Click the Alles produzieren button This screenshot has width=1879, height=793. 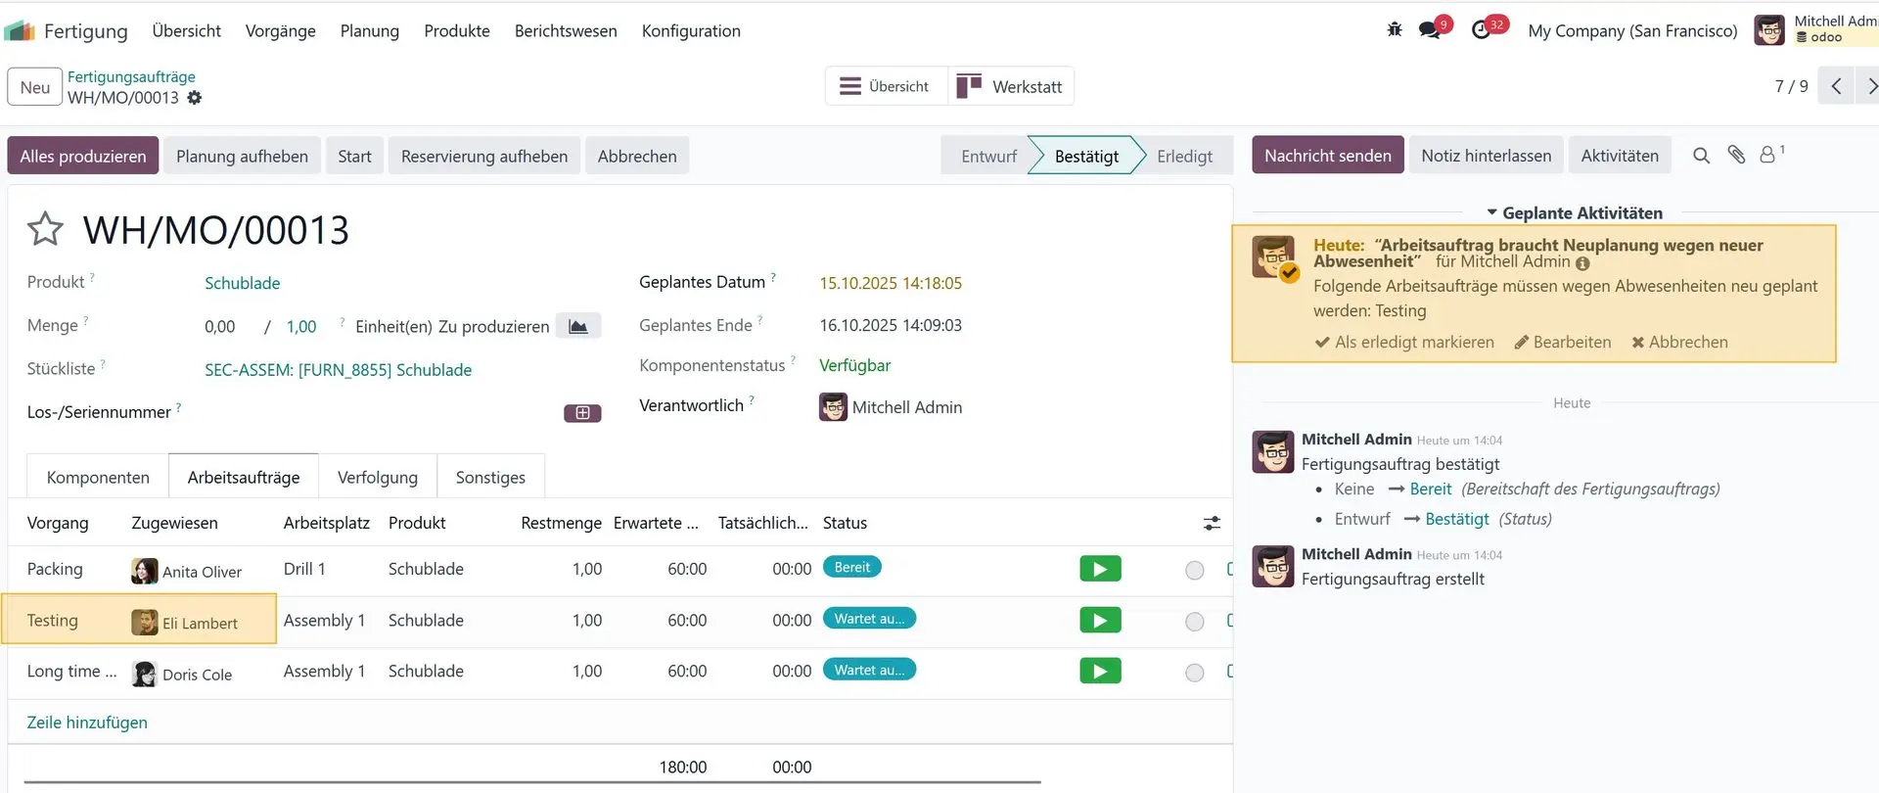(83, 157)
